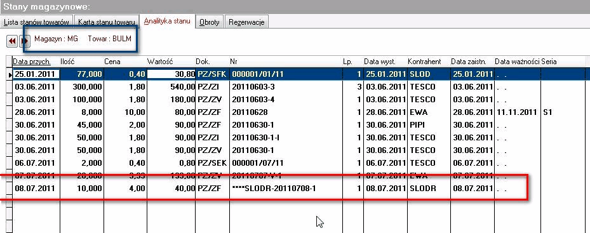Select document number 20110603-3

coord(253,87)
